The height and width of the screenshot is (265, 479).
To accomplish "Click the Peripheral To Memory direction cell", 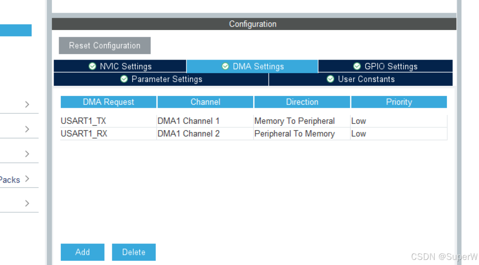I will (x=302, y=134).
